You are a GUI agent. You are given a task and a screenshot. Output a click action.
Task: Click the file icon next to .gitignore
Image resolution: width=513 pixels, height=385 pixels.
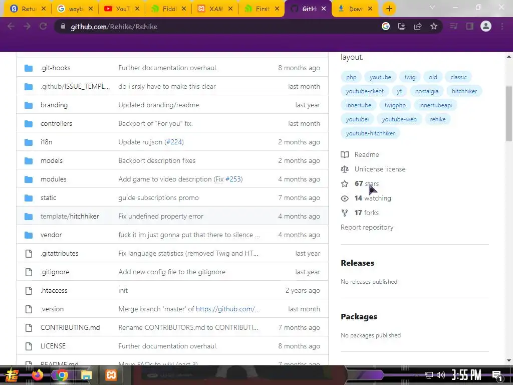click(x=29, y=272)
